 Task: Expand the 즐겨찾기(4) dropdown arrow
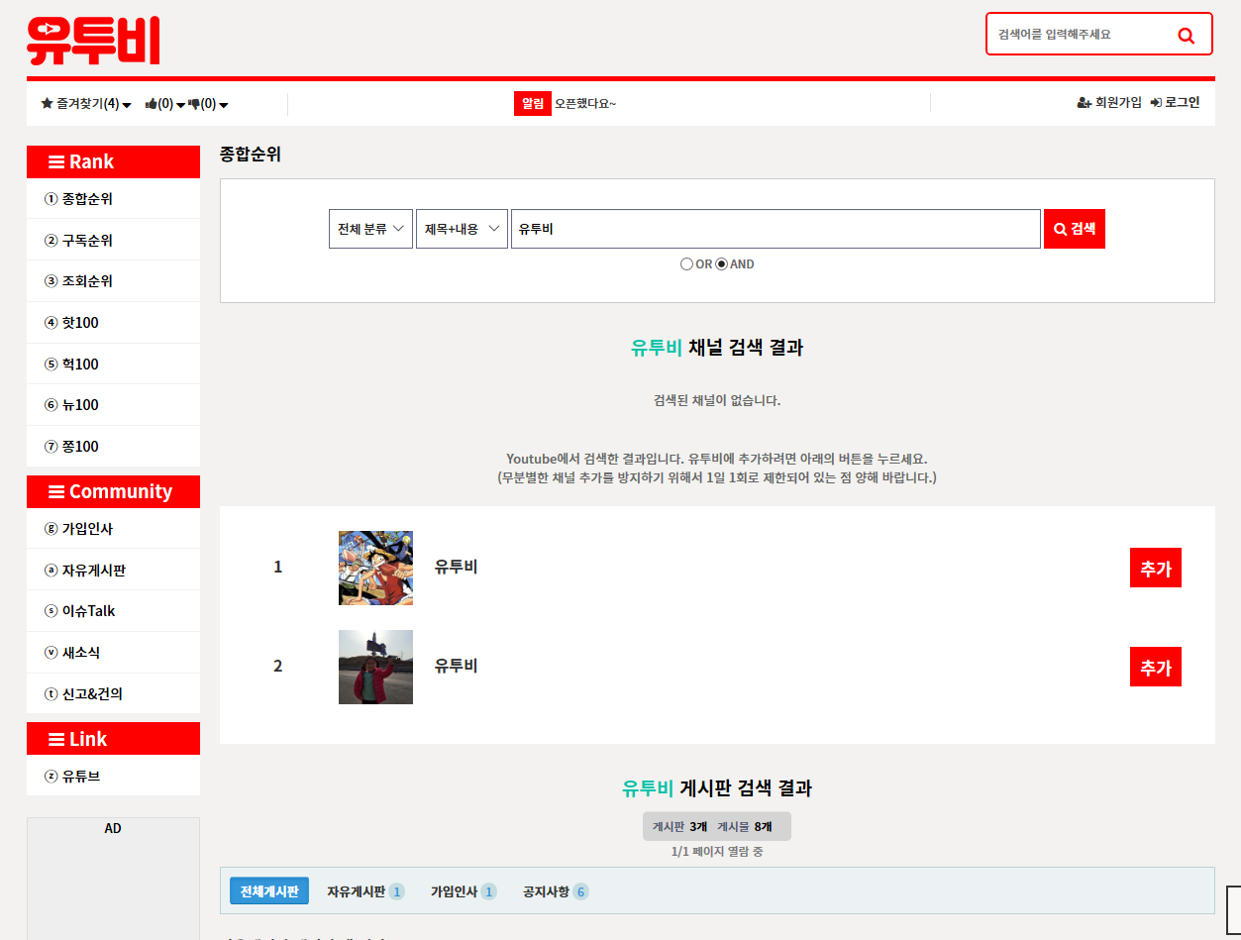click(x=127, y=105)
